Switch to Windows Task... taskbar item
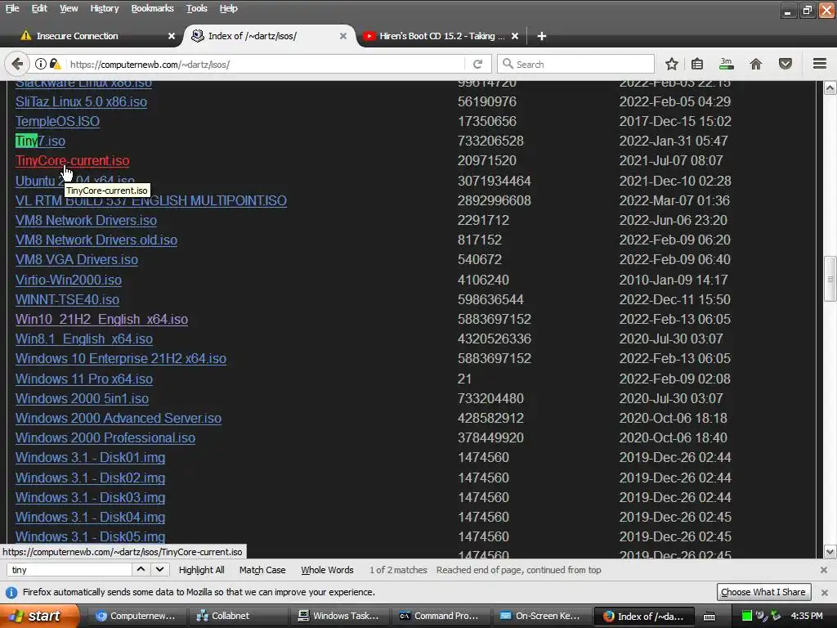The width and height of the screenshot is (837, 628). coord(338,616)
